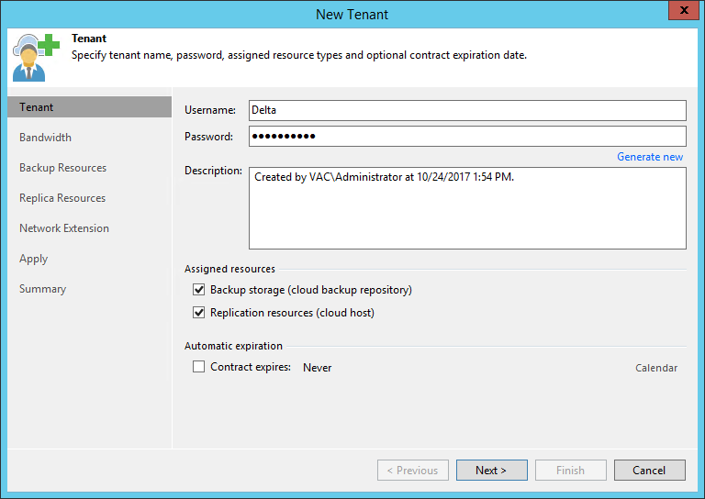Click into the Username field
705x499 pixels.
pyautogui.click(x=467, y=110)
